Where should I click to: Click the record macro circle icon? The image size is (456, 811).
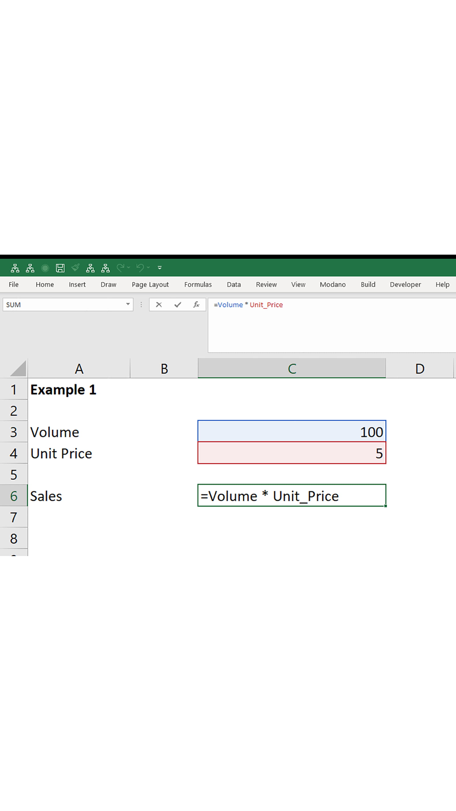(x=45, y=268)
